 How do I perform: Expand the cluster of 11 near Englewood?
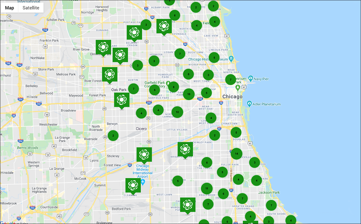click(207, 188)
